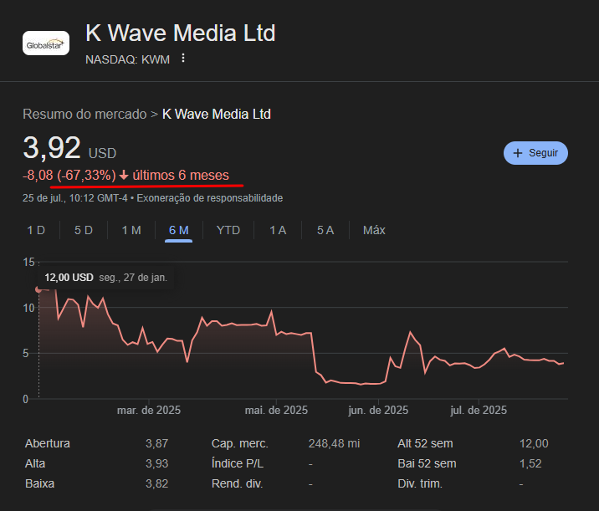The width and height of the screenshot is (599, 511).
Task: Click the Rend. div. label
Action: click(238, 484)
